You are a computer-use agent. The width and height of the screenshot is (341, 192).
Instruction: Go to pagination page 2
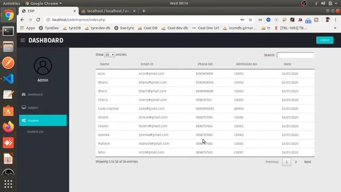pyautogui.click(x=296, y=162)
